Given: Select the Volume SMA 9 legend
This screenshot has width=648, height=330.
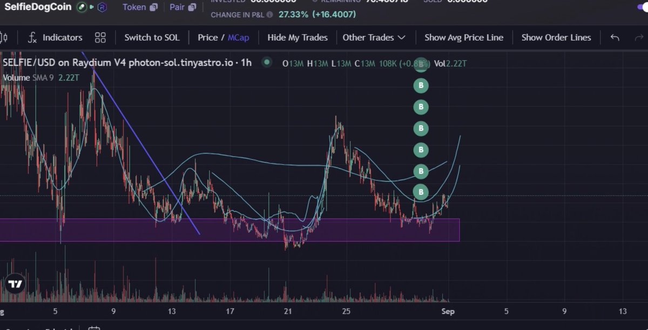Looking at the screenshot, I should pyautogui.click(x=41, y=78).
